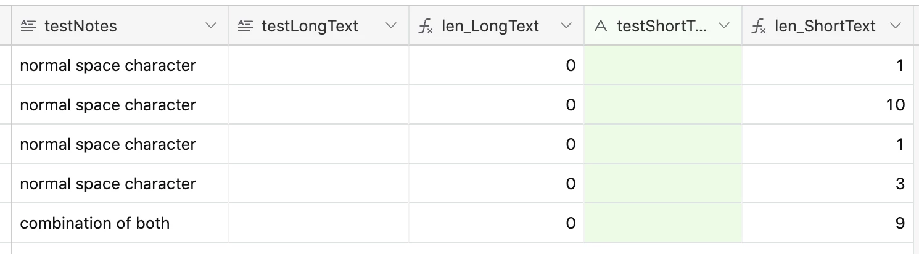Open the testShortText column dropdown arrow

(725, 26)
